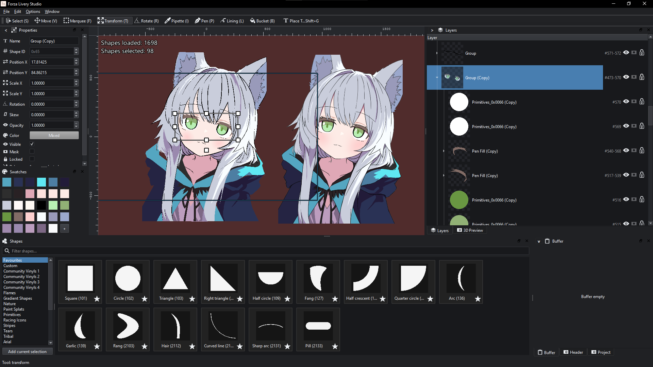Open the Racing Icons category
Image resolution: width=653 pixels, height=367 pixels.
(x=15, y=320)
